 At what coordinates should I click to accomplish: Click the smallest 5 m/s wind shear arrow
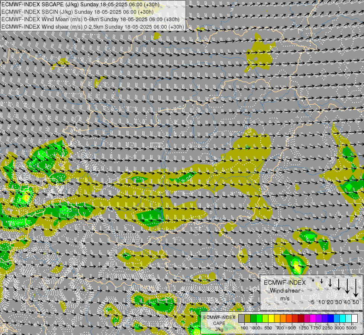(x=313, y=280)
